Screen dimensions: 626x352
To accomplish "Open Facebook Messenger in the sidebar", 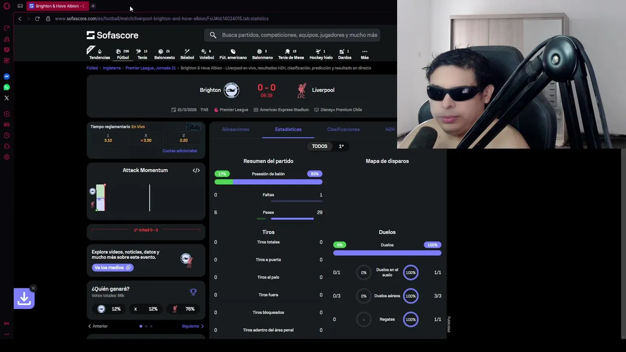I will coord(6,76).
